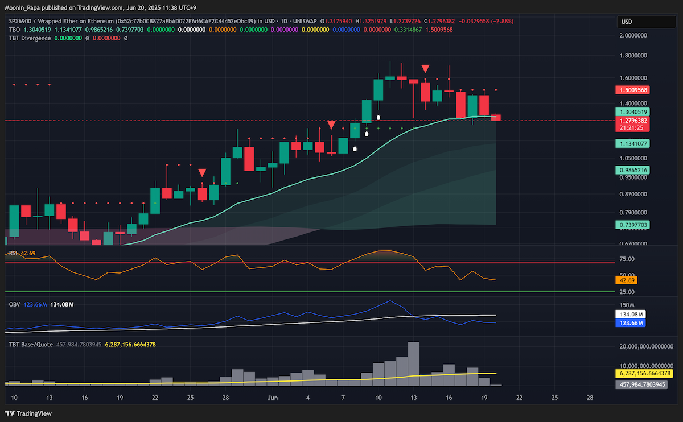Click the TradingView logo at bottom left
683x422 pixels.
pyautogui.click(x=27, y=413)
